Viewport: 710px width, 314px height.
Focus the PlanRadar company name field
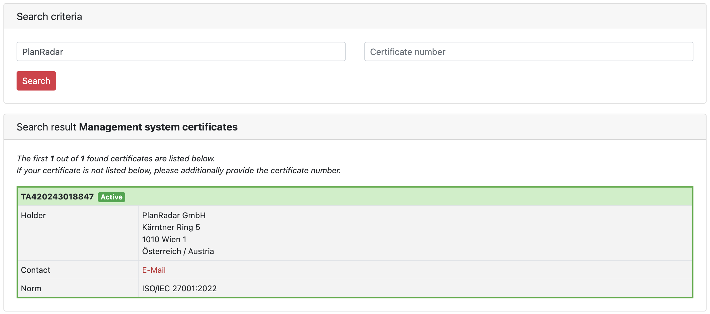click(x=181, y=52)
